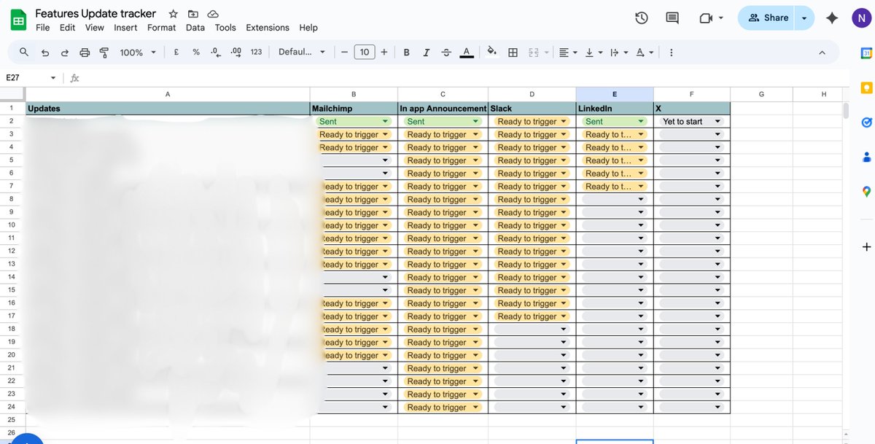Open the font family dropdown
Image resolution: width=875 pixels, height=444 pixels.
tap(302, 52)
